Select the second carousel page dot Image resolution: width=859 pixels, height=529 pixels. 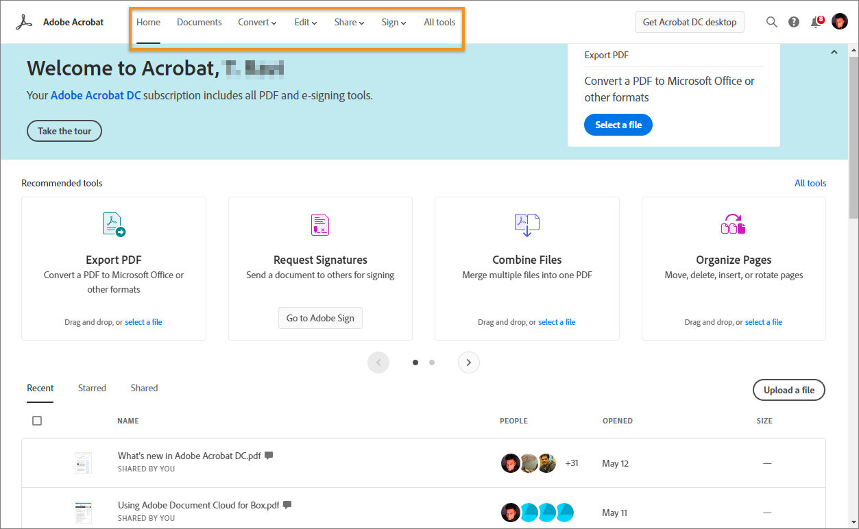432,362
